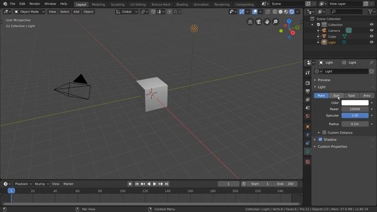Toggle snapping magnet icon

click(x=153, y=12)
